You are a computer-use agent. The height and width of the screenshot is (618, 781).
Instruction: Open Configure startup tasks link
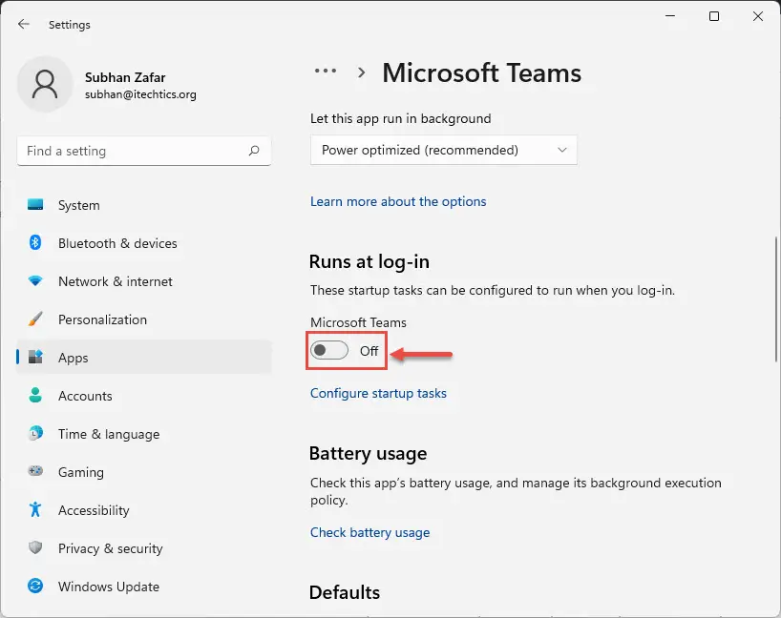[x=378, y=393]
